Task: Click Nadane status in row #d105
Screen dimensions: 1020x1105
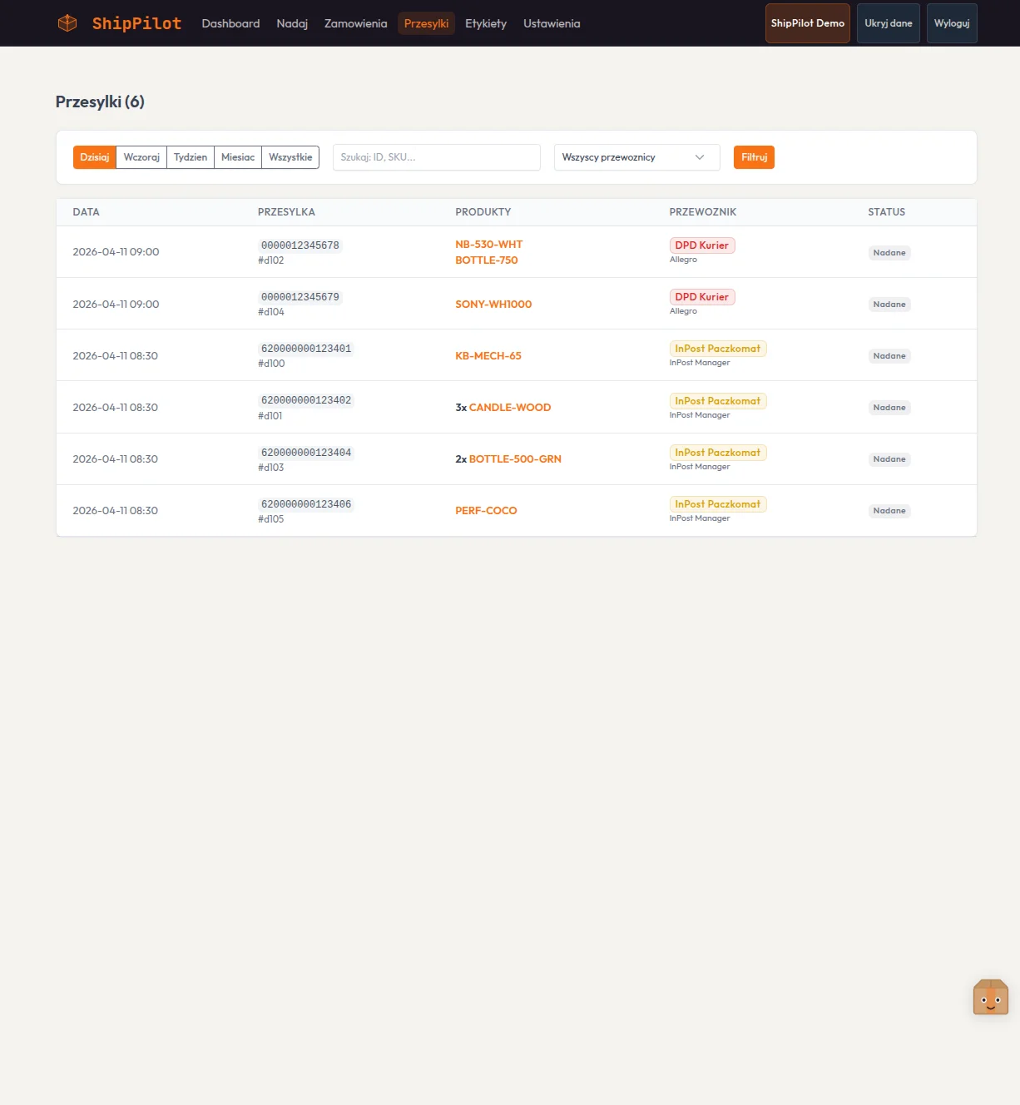Action: tap(889, 511)
